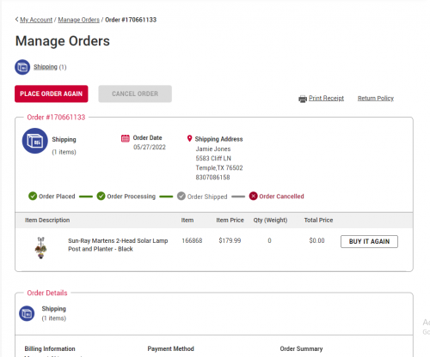Image resolution: width=430 pixels, height=357 pixels.
Task: Click the Buy It Again button
Action: coord(369,241)
